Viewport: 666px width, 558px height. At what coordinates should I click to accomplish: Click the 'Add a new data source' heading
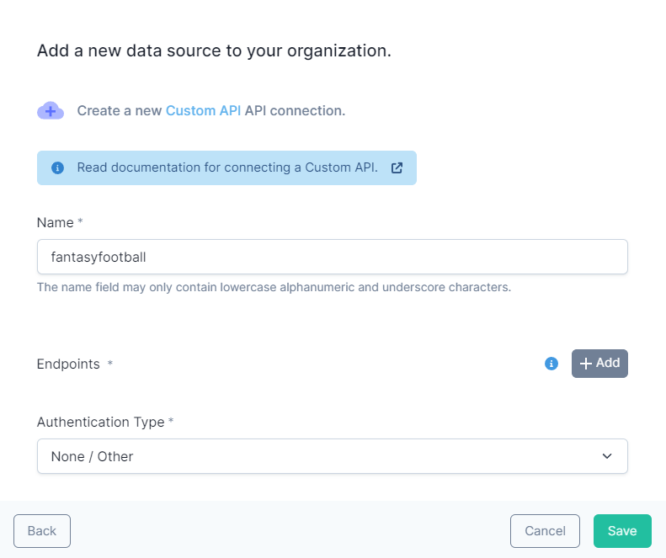(214, 51)
